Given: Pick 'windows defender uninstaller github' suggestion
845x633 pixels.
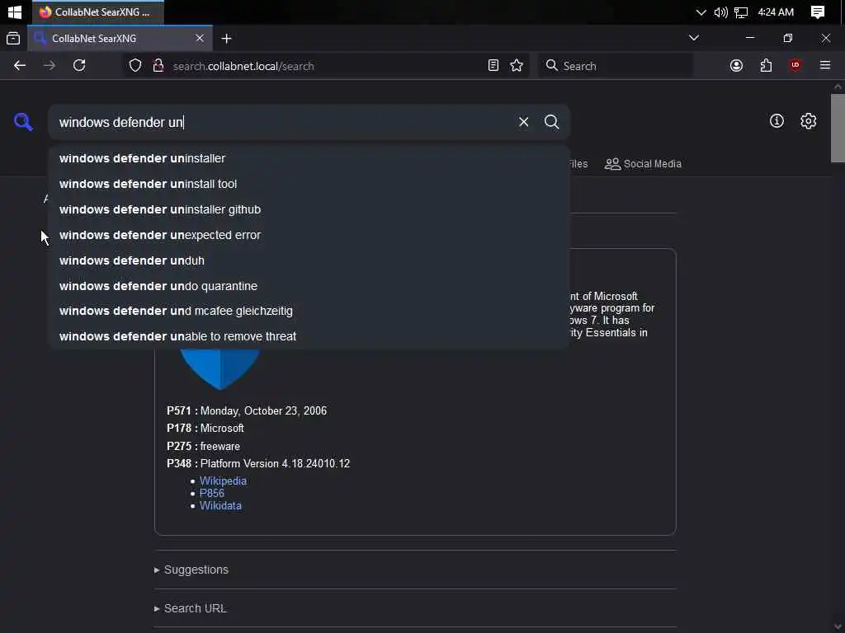Looking at the screenshot, I should point(309,209).
